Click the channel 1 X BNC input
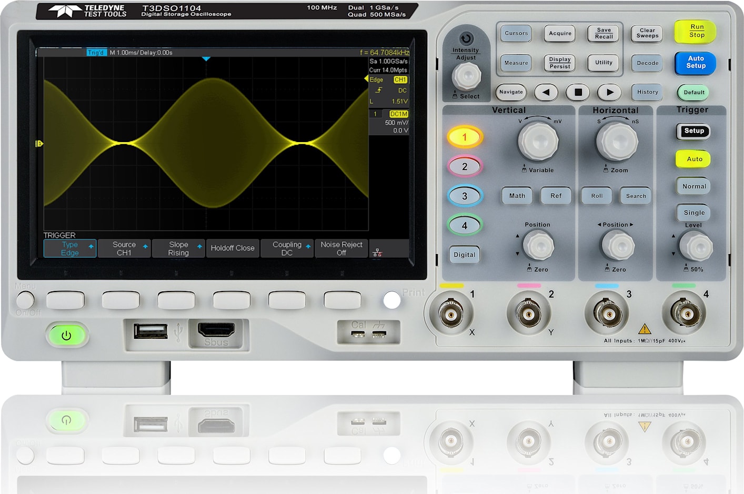The width and height of the screenshot is (744, 494). click(450, 315)
